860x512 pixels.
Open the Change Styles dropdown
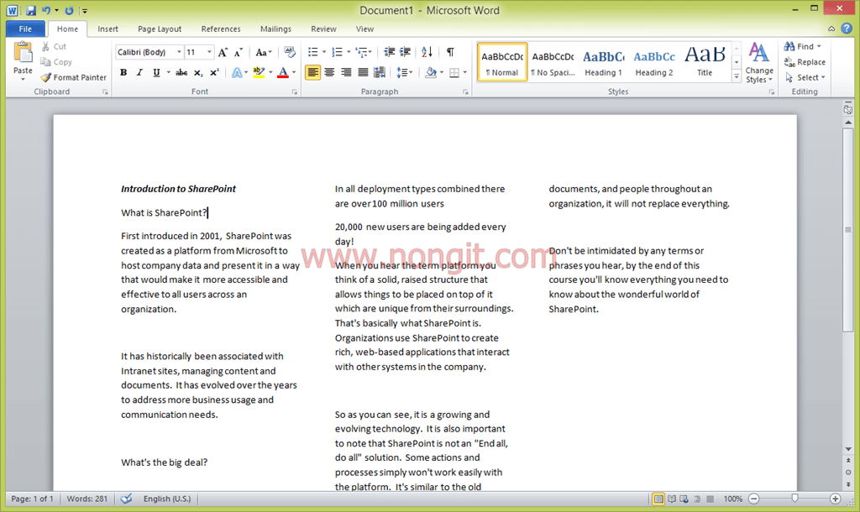point(759,63)
